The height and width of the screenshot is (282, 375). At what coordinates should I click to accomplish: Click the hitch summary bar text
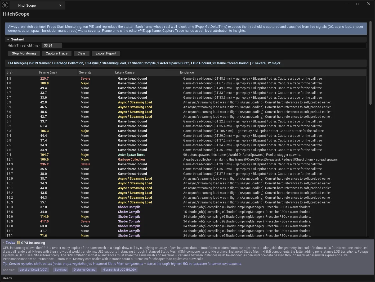click(x=144, y=63)
